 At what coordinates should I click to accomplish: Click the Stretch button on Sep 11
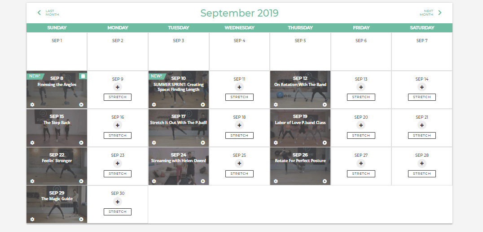[239, 97]
